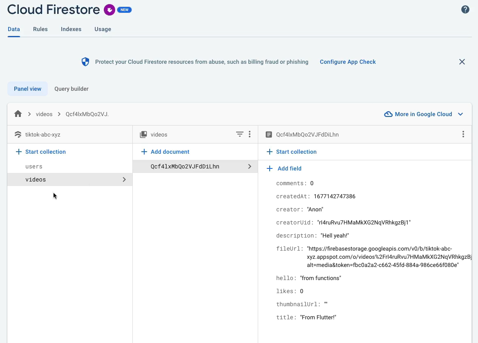
Task: Click the videos collection icon in header
Action: (143, 134)
